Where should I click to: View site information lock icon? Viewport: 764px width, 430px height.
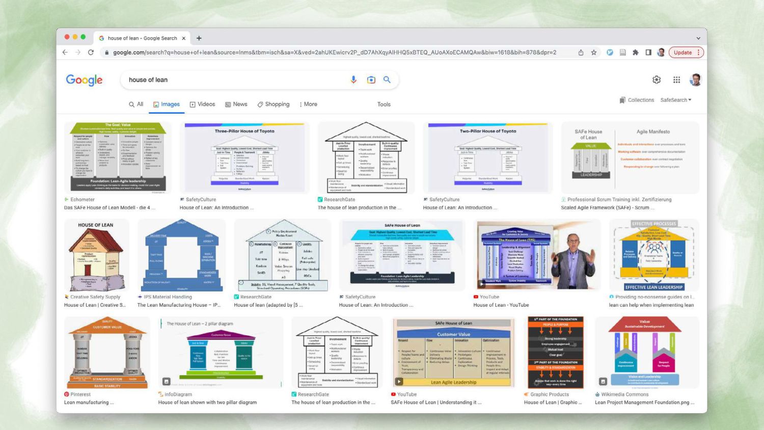tap(106, 52)
